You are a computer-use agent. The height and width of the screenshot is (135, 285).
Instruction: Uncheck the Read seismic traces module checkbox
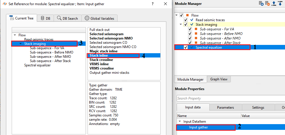click(186, 20)
